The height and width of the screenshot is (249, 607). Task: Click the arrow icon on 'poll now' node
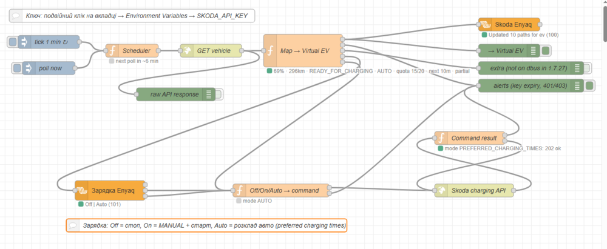(29, 68)
